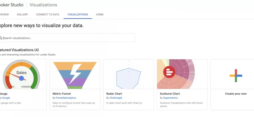Select the Metric Funnel lightning bolt graphic
The height and width of the screenshot is (117, 254).
(x=75, y=74)
